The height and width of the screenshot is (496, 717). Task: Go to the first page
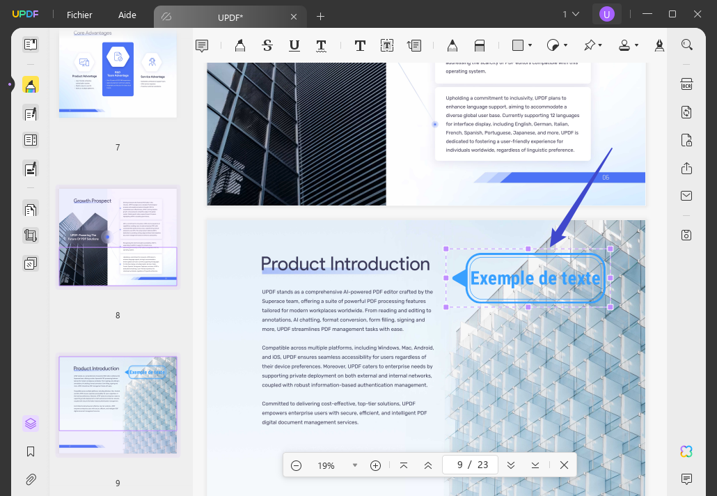click(404, 465)
